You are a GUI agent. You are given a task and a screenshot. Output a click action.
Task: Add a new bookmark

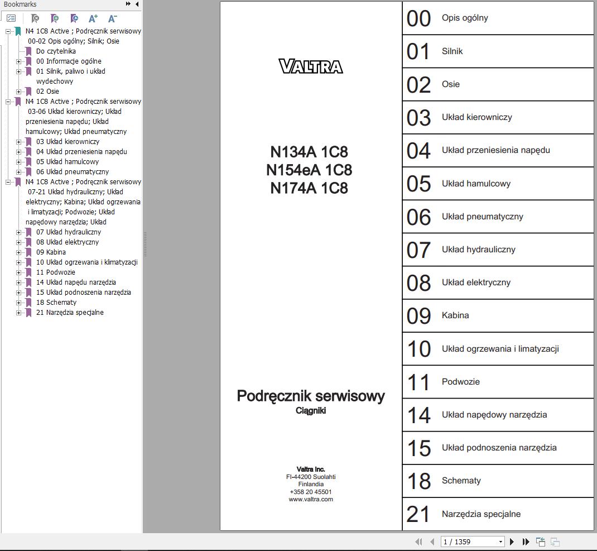(55, 18)
